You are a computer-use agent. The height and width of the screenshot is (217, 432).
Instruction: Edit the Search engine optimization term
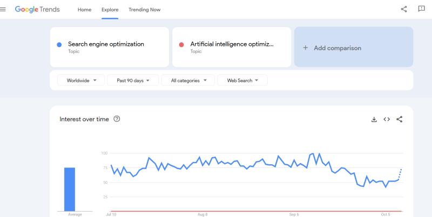tap(106, 44)
